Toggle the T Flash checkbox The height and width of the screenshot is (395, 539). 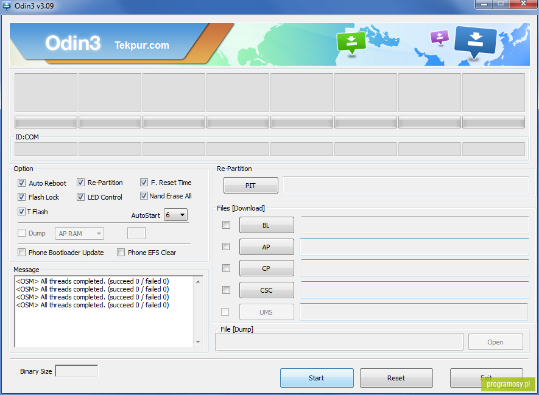[22, 212]
